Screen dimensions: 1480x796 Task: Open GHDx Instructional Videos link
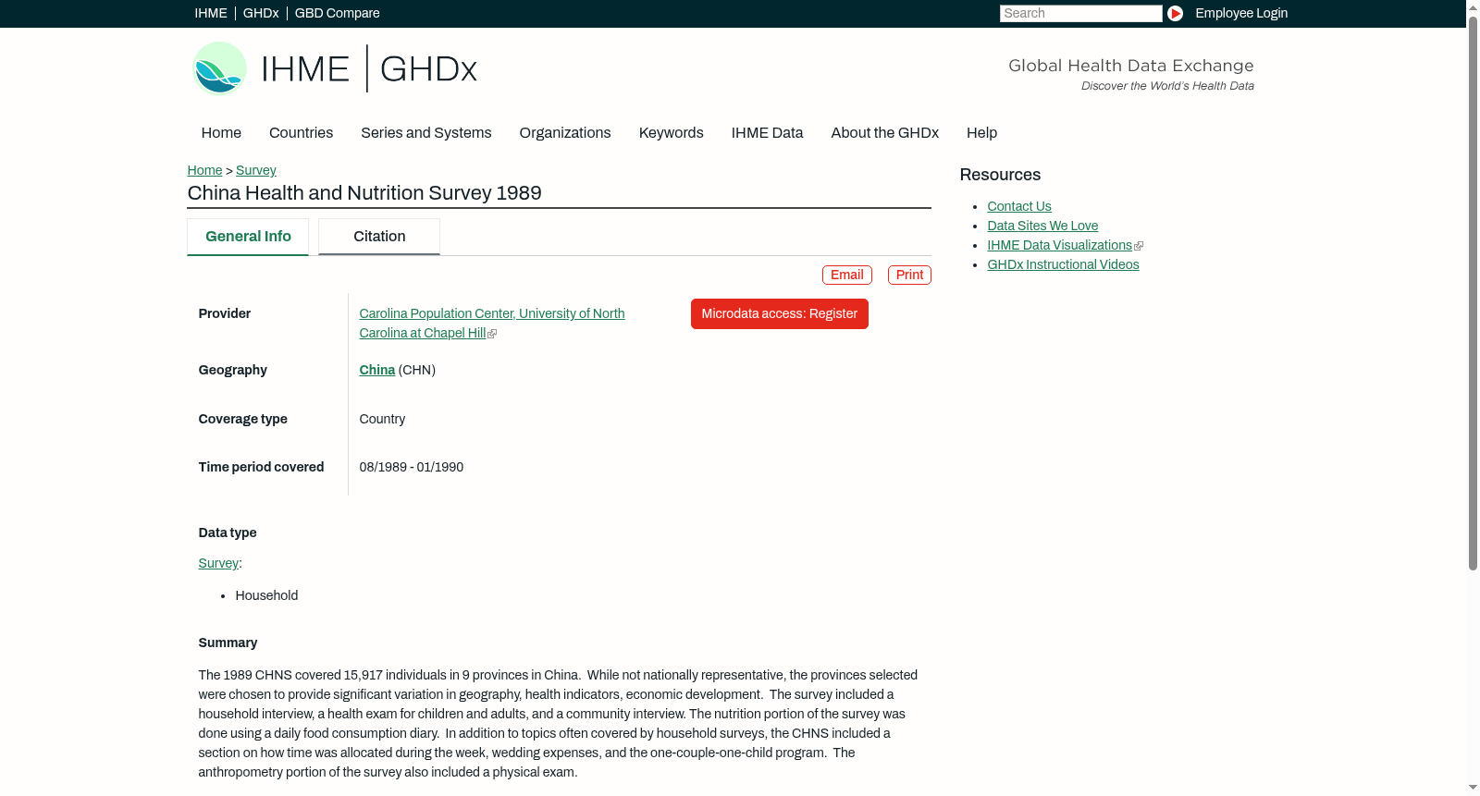tap(1063, 264)
